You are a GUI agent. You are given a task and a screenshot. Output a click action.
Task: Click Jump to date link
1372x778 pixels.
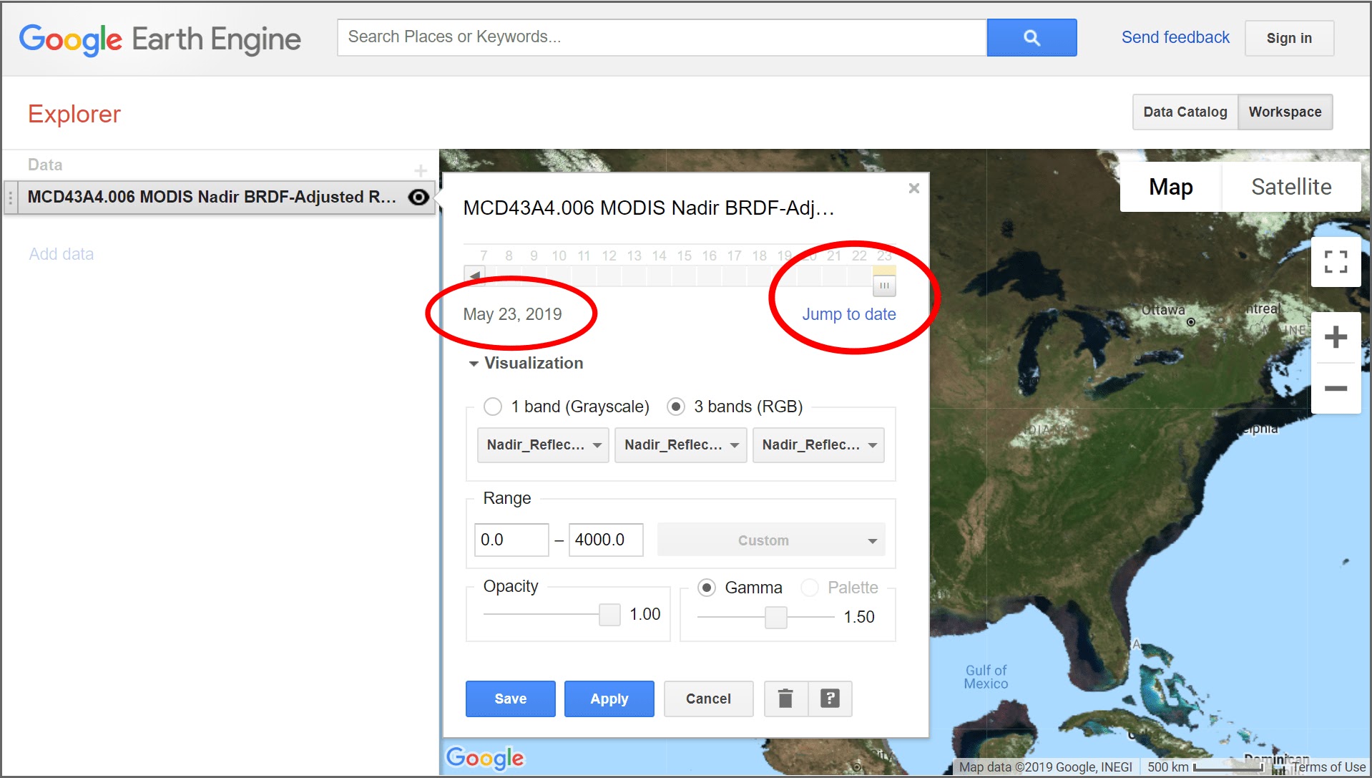coord(849,314)
